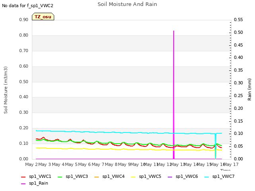Click the 0.50 left axis value

24,82
